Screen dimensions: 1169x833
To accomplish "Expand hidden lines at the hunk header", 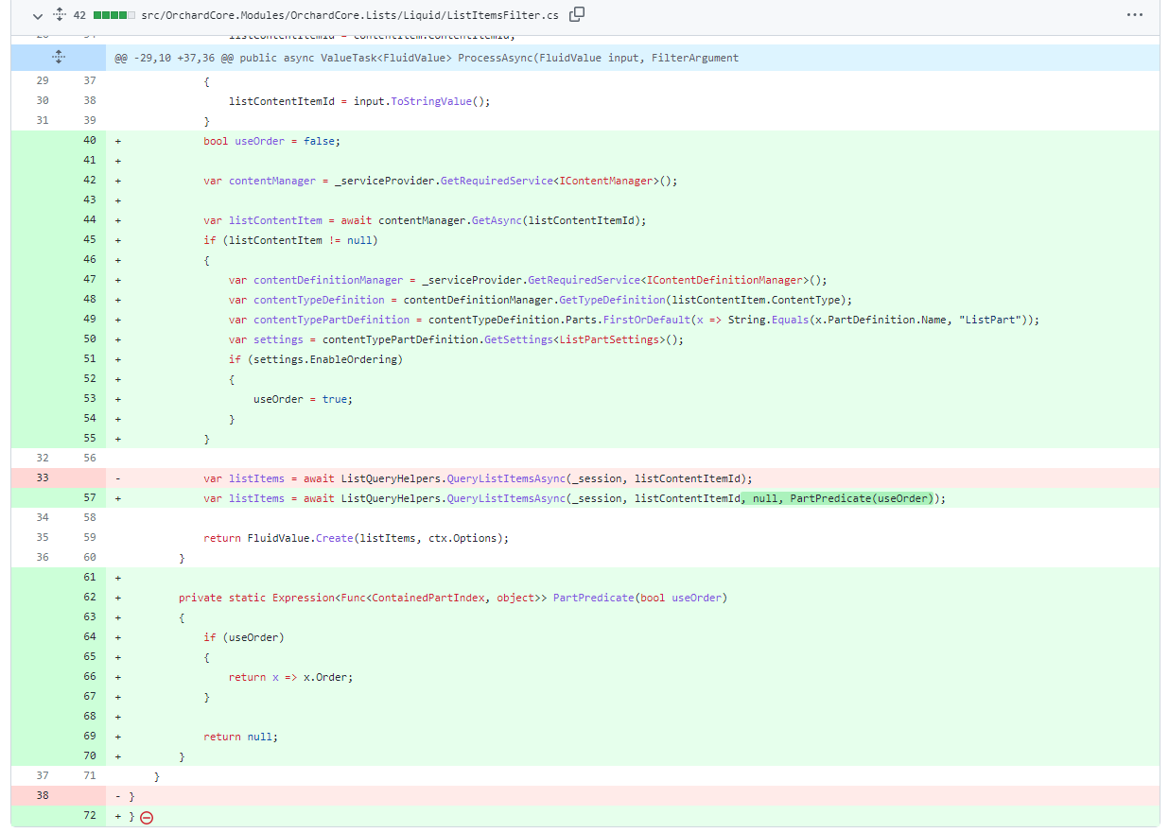I will tap(59, 57).
